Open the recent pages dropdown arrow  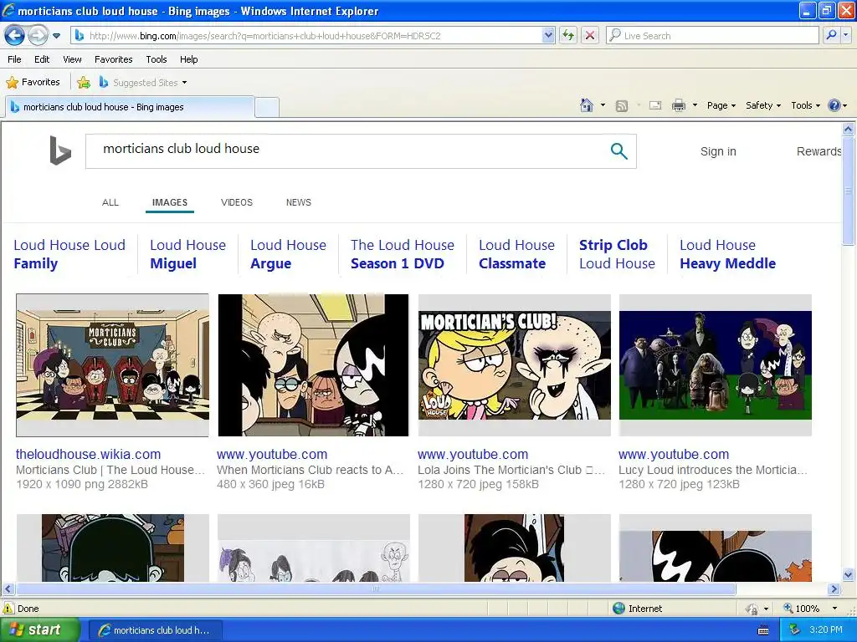(56, 36)
